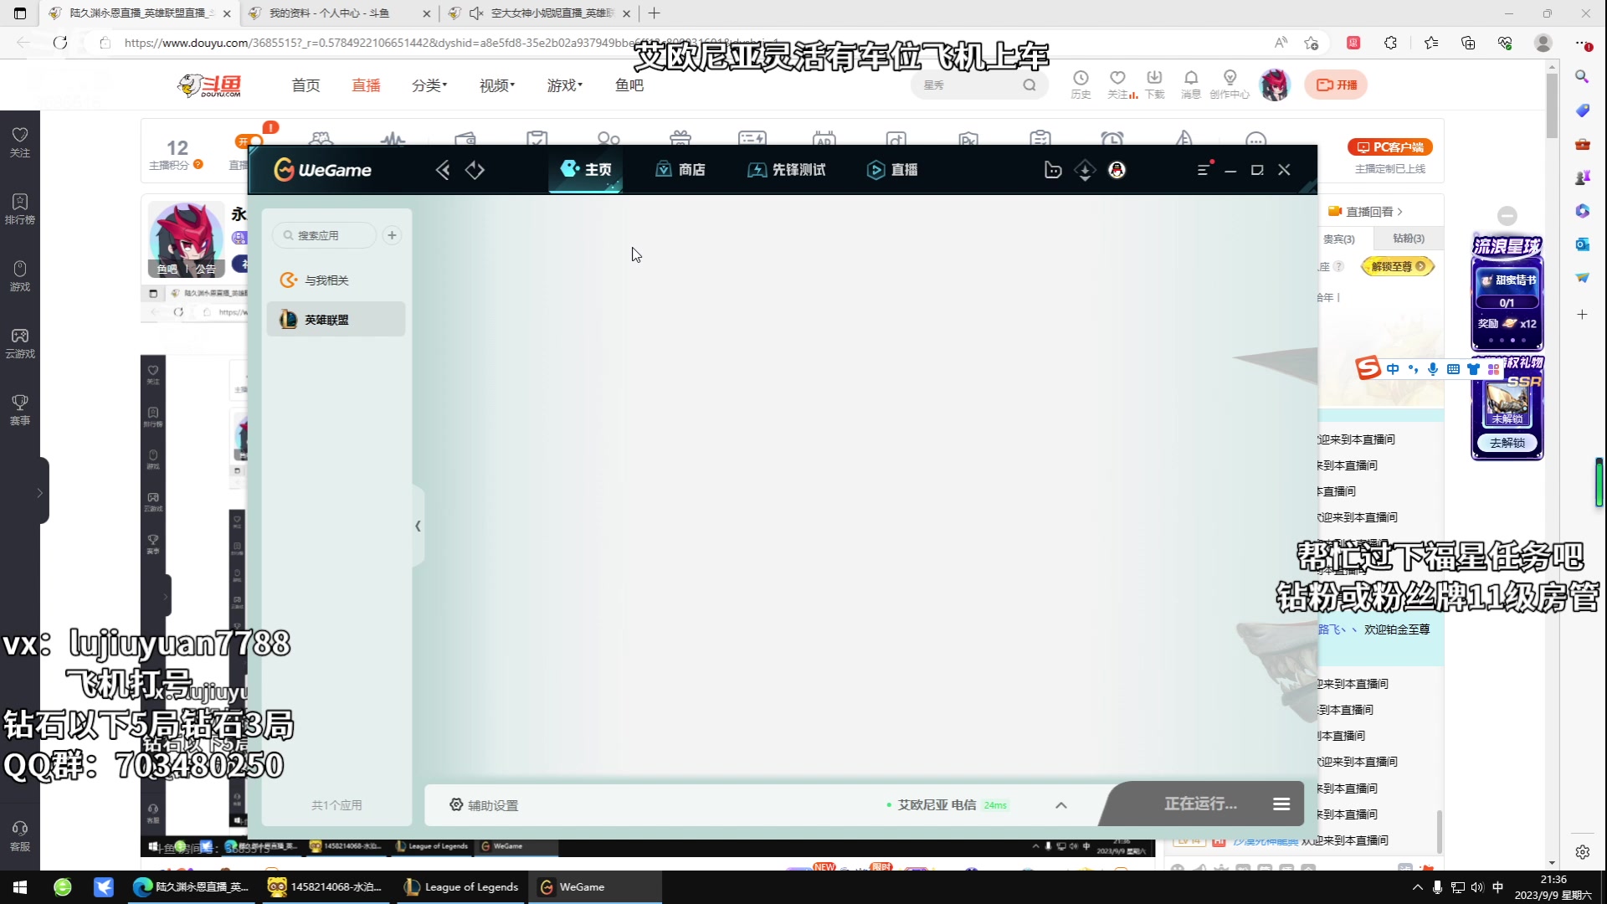Open the WeGame download manager icon
This screenshot has height=904, width=1607.
coord(1085,171)
